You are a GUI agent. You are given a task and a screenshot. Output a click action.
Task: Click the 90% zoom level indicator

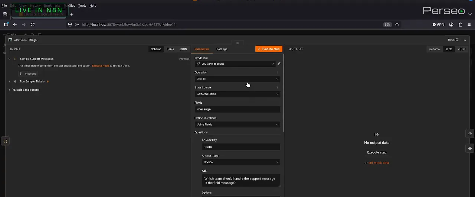[x=387, y=25]
